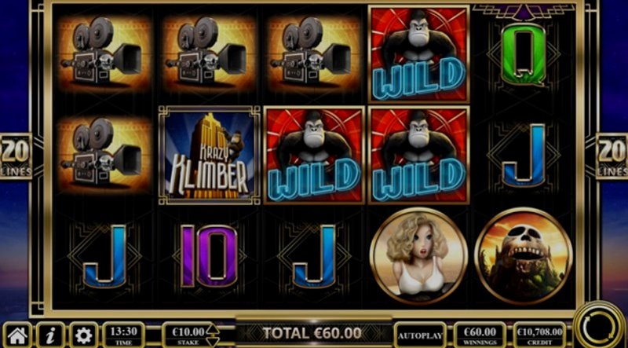Select the purple 10 symbol
Screen dimensions: 628x348
(210, 256)
